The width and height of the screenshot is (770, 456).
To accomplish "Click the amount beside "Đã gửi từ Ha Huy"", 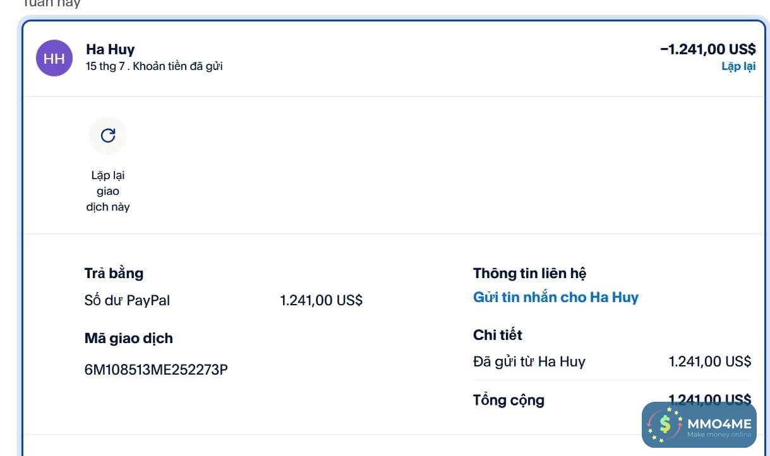I will [x=709, y=361].
